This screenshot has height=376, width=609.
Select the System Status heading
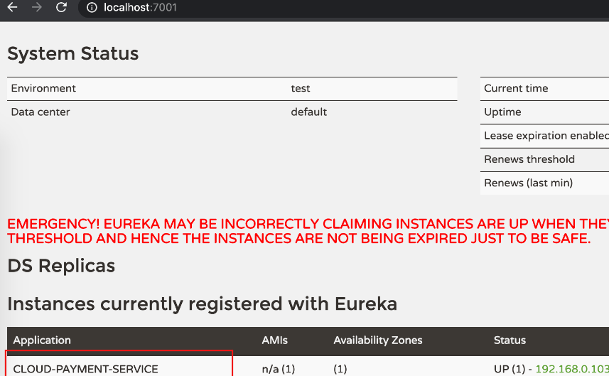(x=73, y=53)
